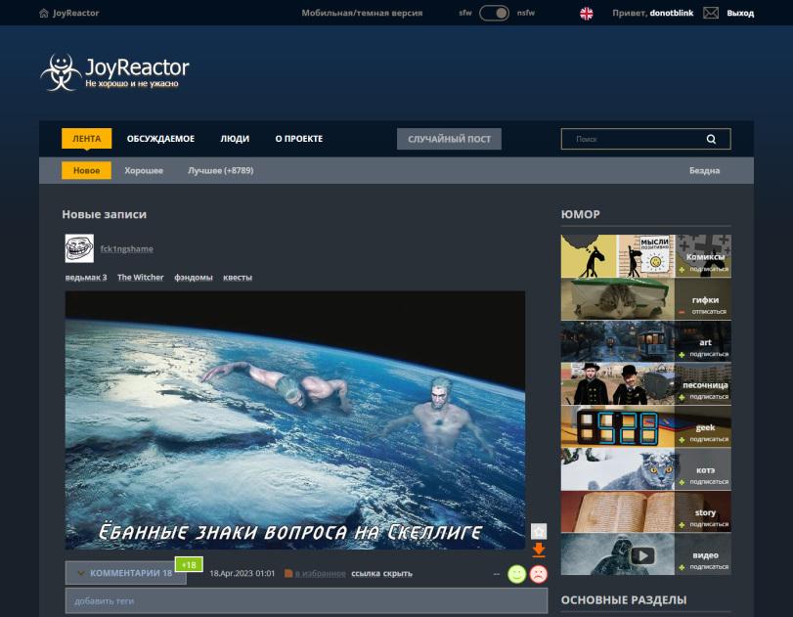Subscribe to Комиксы with plus icon
The width and height of the screenshot is (793, 617).
coord(682,270)
